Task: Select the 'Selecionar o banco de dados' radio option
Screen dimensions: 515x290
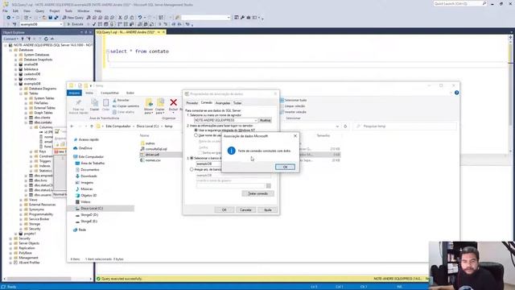Action: (x=192, y=158)
